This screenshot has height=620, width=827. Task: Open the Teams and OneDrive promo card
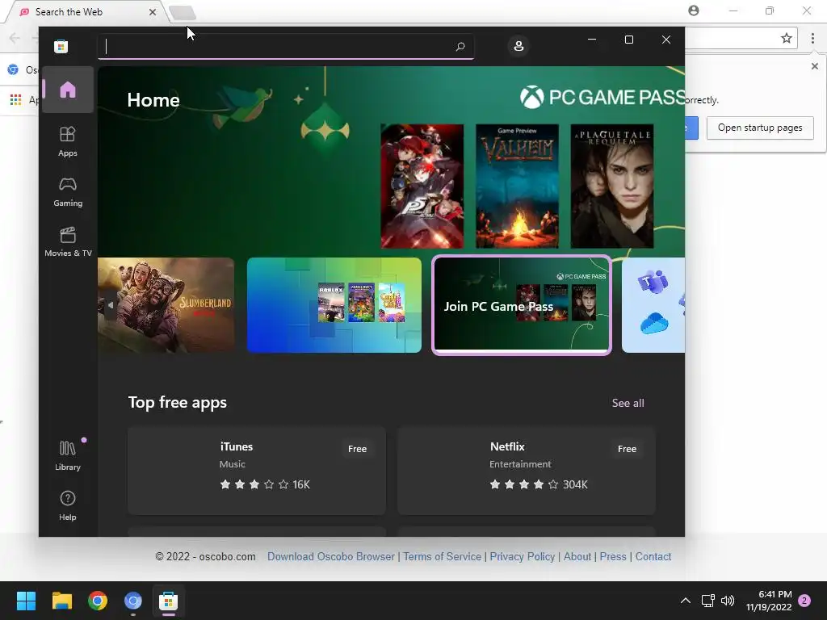point(653,305)
